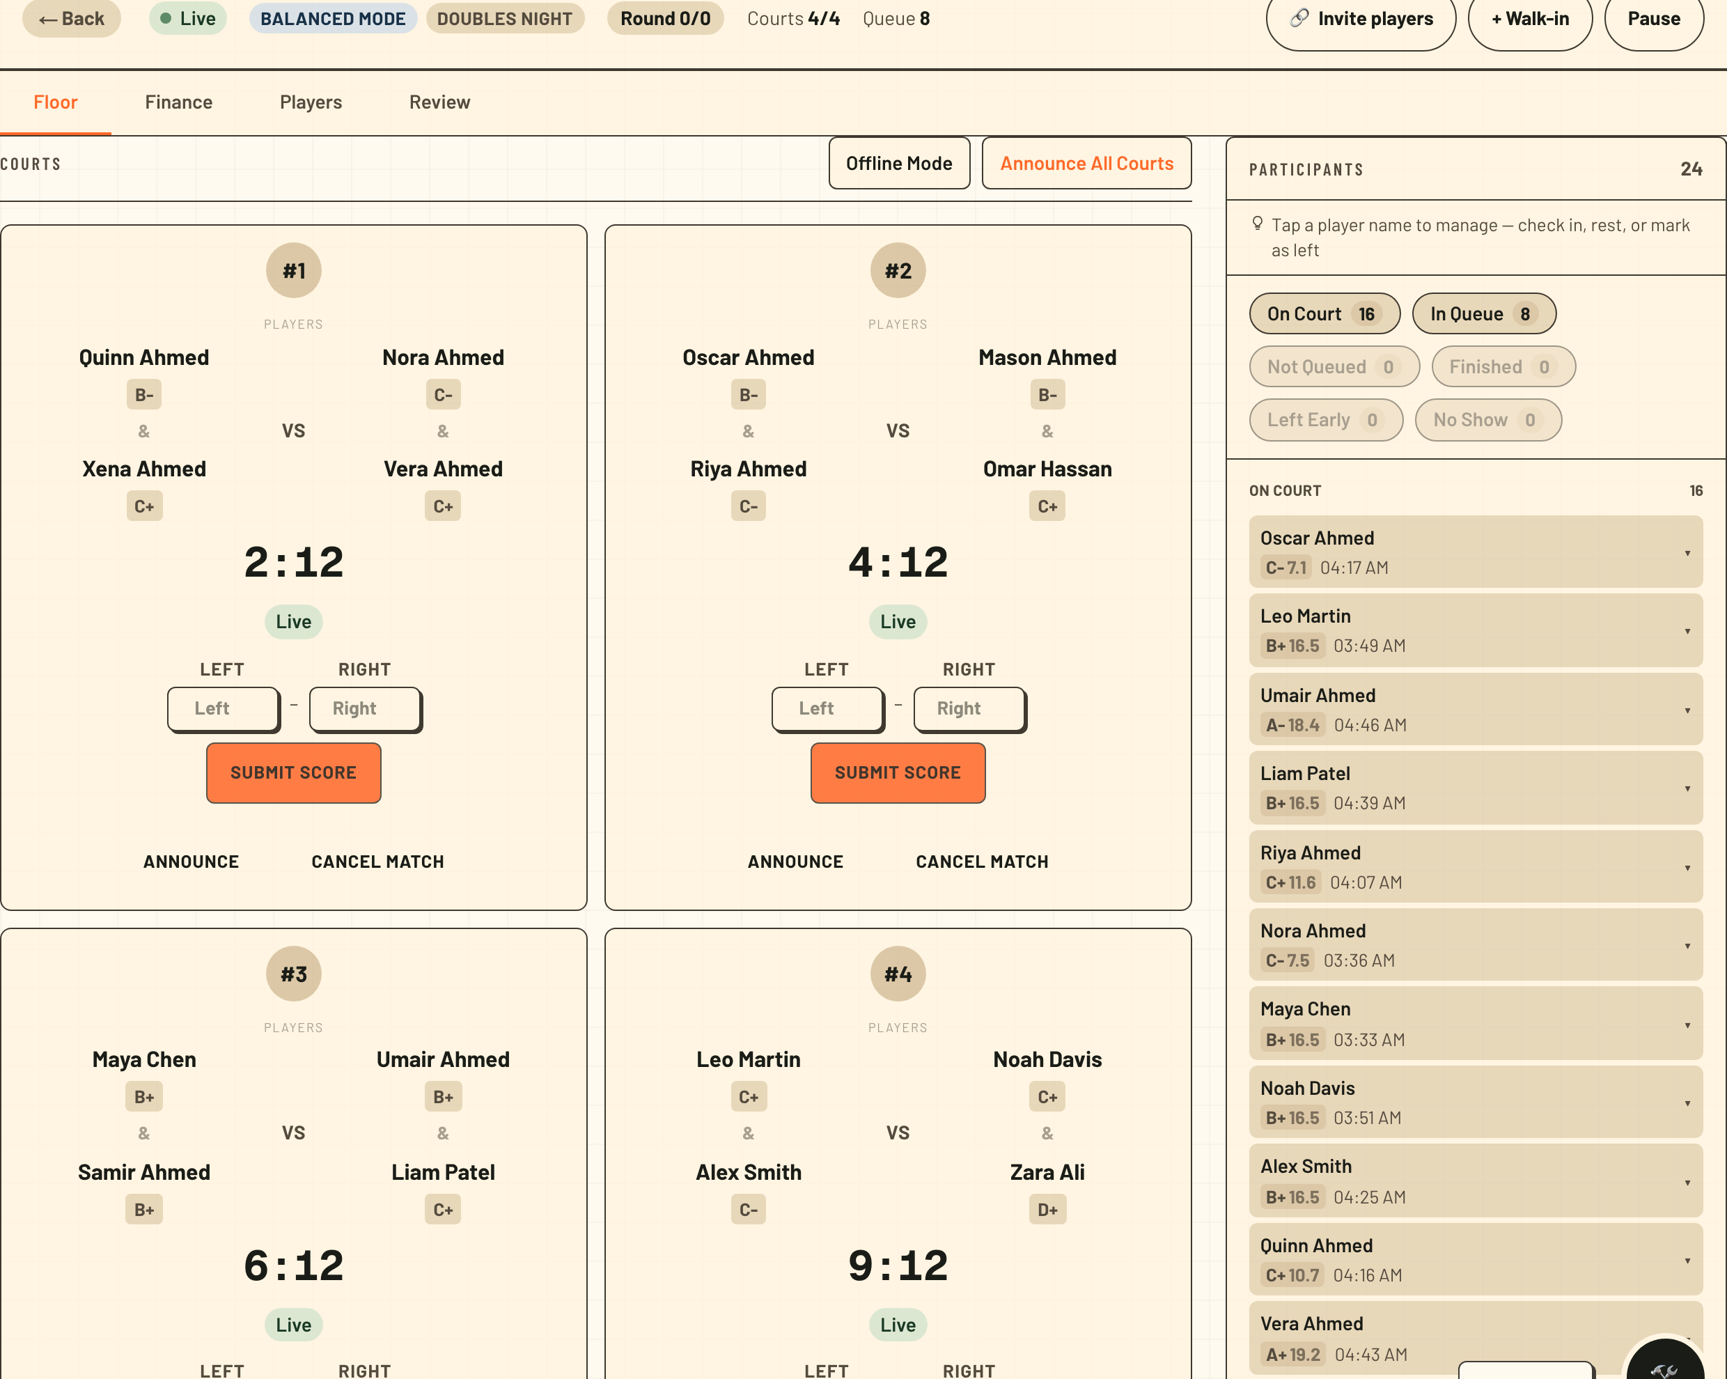Click Live badge on Court 4
1727x1379 pixels.
898,1325
